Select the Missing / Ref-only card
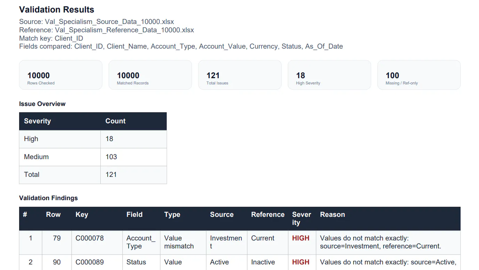Image resolution: width=479 pixels, height=270 pixels. (x=419, y=75)
